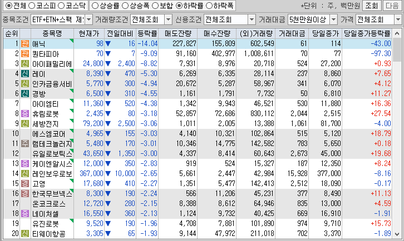Screen dimensions: 404x241
Task: Click the 증 badge on 케이엔알시스 row
Action: (24, 163)
